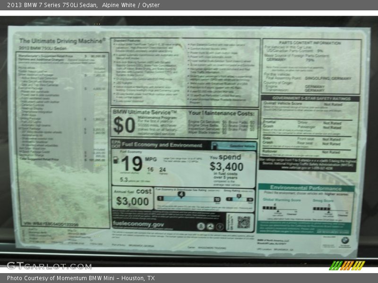Click the 'BMW Ultimate Service' heading
Screen dimensions: 378x283
click(x=145, y=112)
